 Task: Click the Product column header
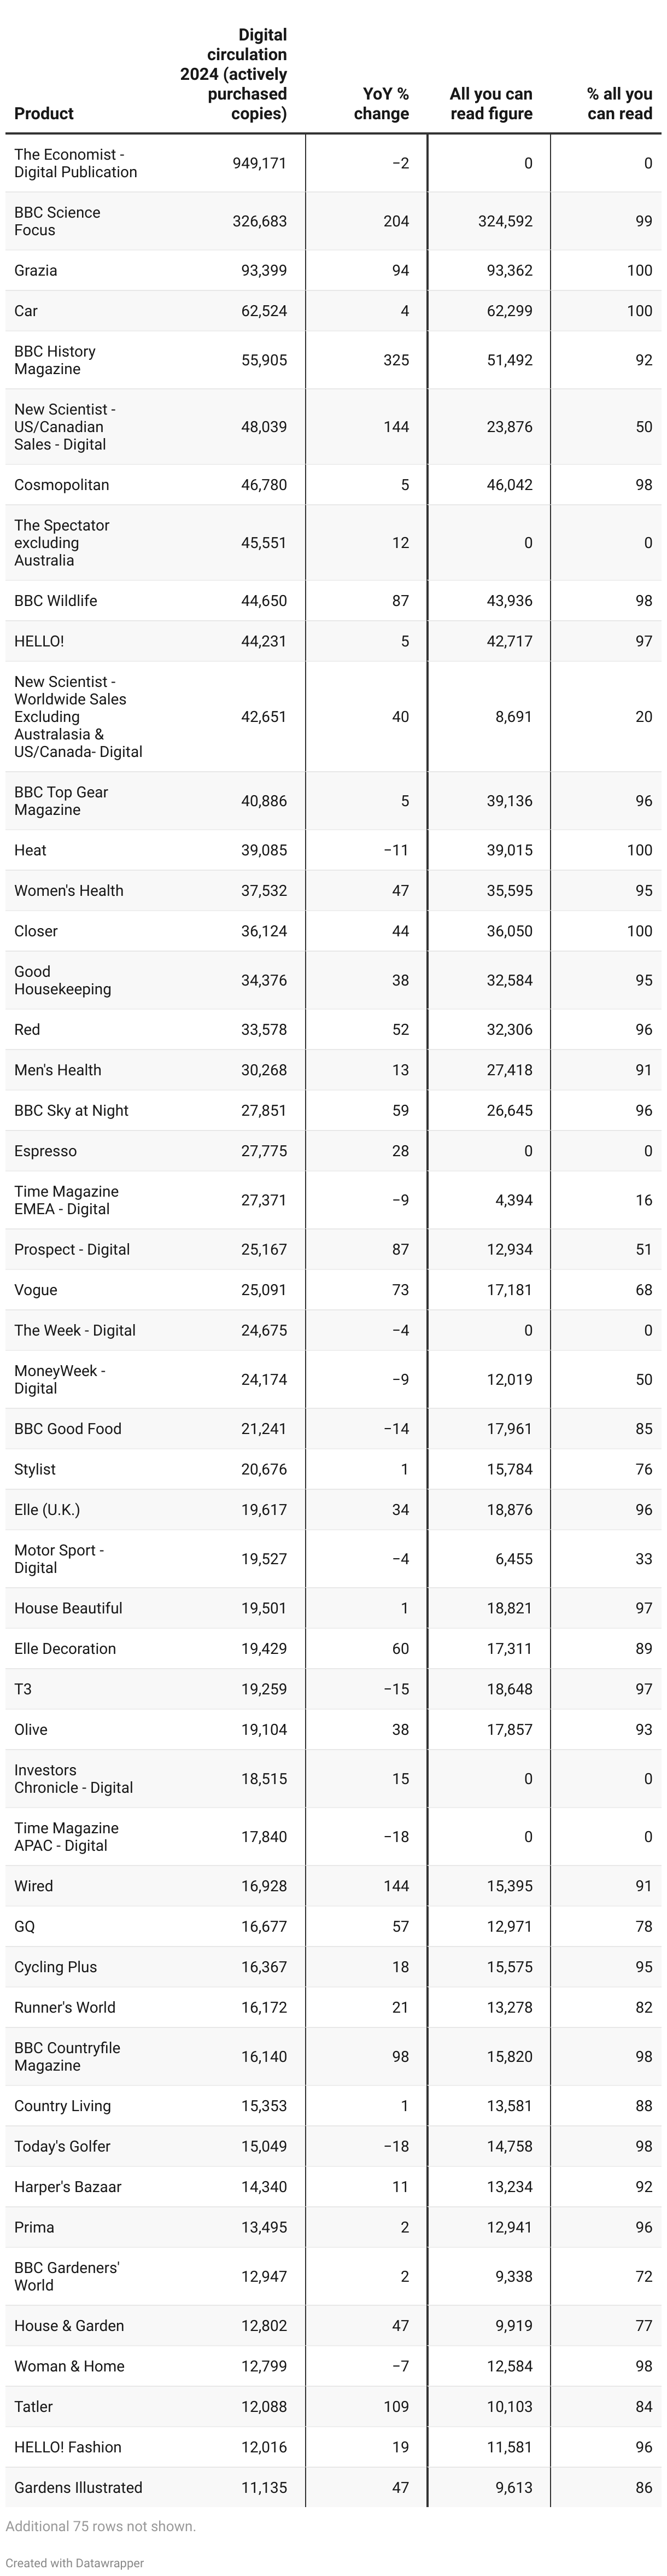click(x=44, y=114)
